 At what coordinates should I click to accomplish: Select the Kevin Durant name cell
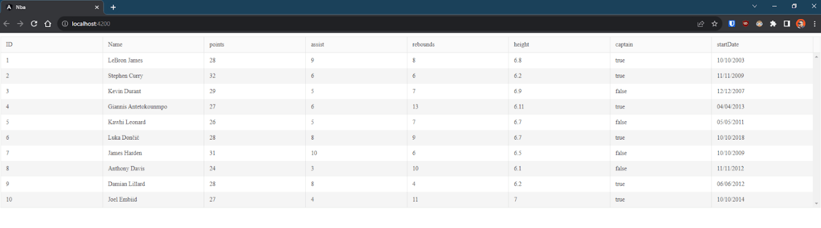153,91
